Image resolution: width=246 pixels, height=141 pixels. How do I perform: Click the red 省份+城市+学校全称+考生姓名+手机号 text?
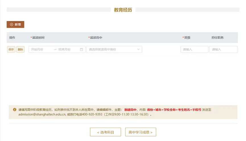pos(174,110)
